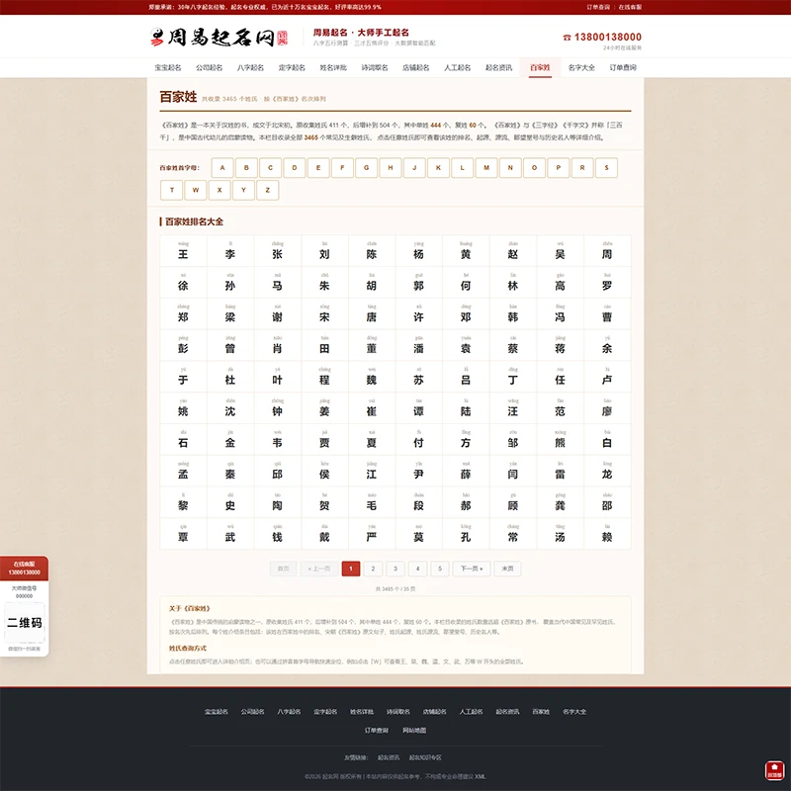
Task: Open the surname 龙 cell
Action: click(x=607, y=471)
